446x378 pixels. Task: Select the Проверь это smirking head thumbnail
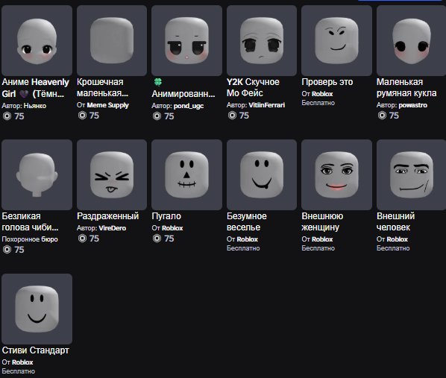(336, 41)
